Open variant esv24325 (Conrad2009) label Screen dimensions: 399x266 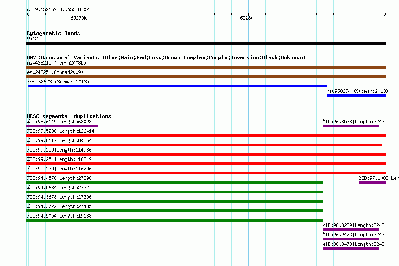coord(55,72)
